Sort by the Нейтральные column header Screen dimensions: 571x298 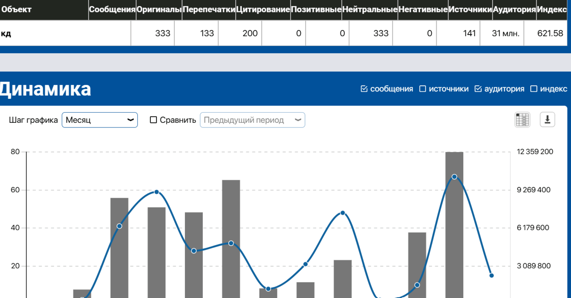coord(369,9)
